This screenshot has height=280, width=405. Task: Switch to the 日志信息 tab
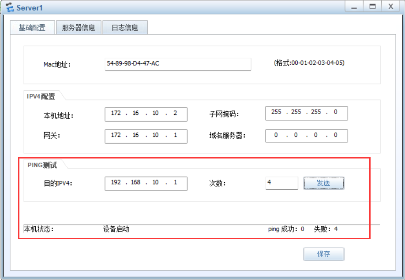[x=125, y=27]
